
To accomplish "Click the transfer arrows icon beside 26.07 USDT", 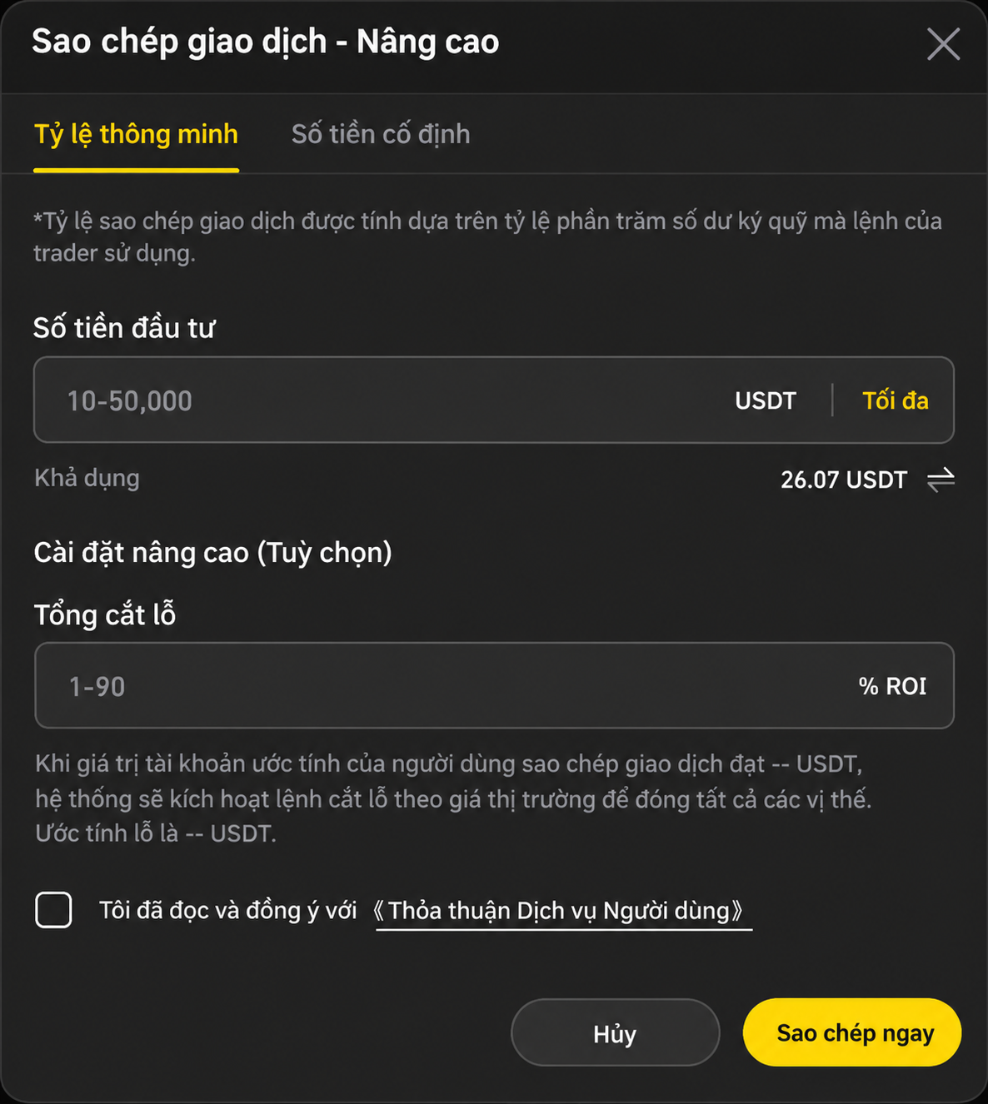I will pyautogui.click(x=941, y=480).
